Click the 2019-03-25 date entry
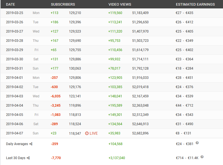Viewport: 223px width, 165px height. coord(15,13)
